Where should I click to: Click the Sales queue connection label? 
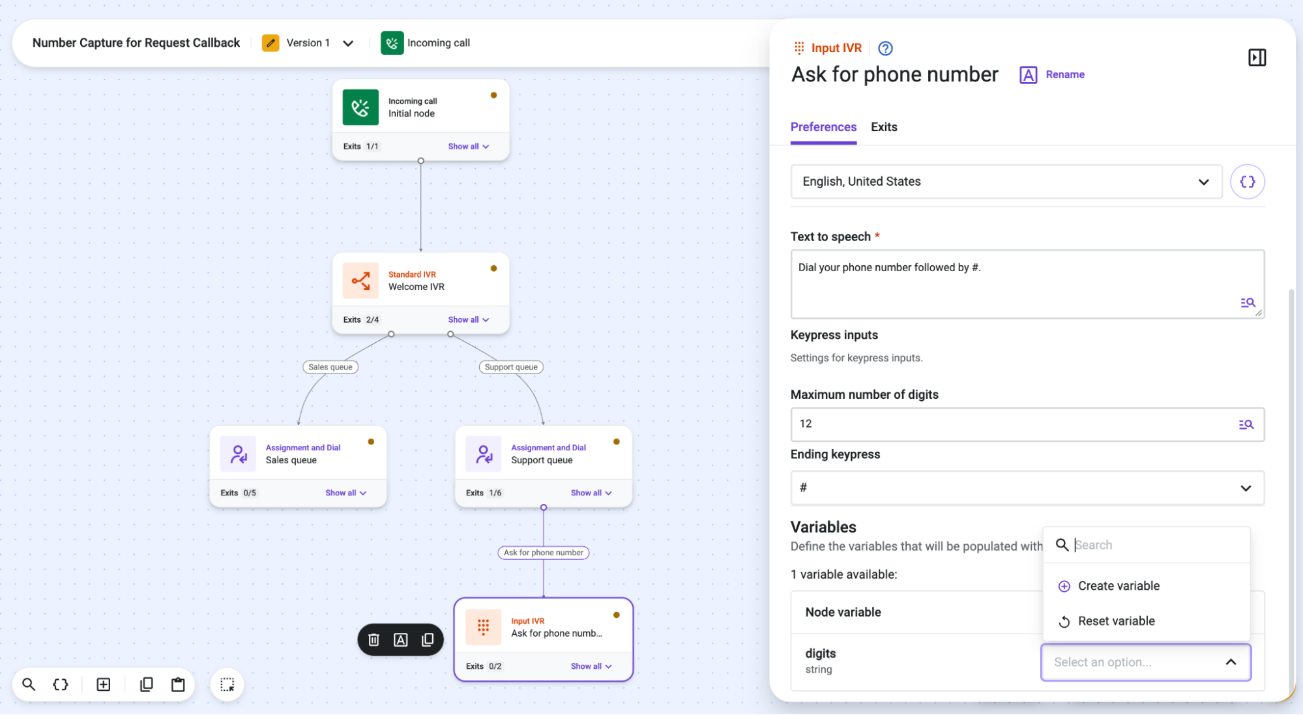coord(330,367)
